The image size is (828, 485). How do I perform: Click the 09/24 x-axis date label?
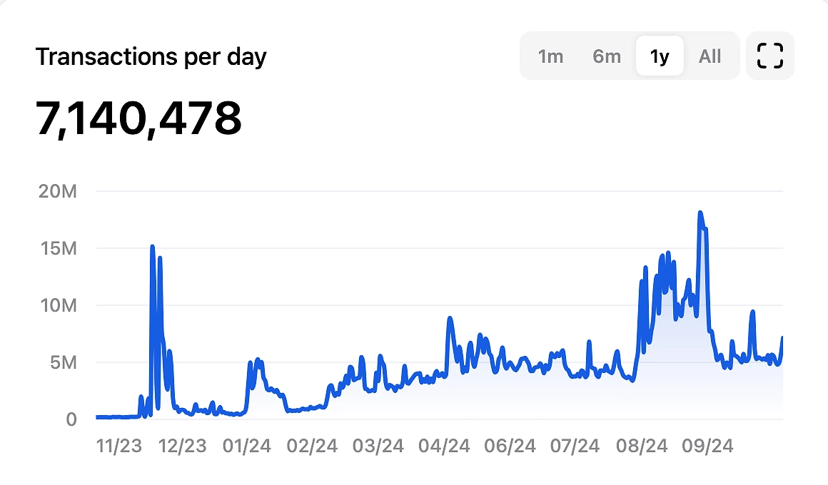pyautogui.click(x=707, y=446)
